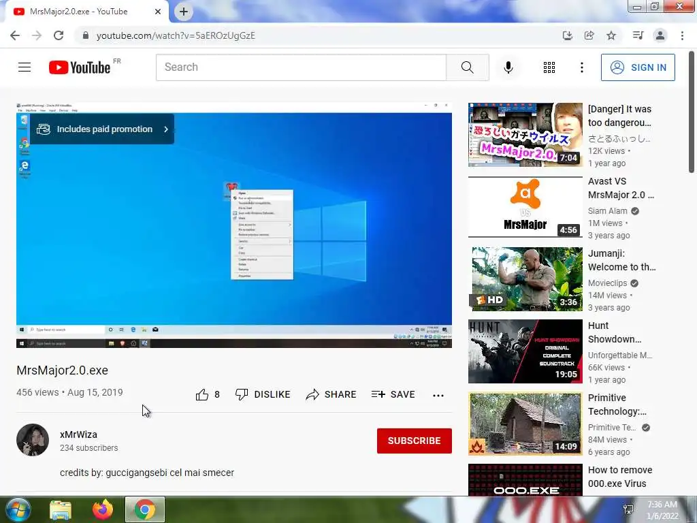Open the Windows Start button

point(18,509)
